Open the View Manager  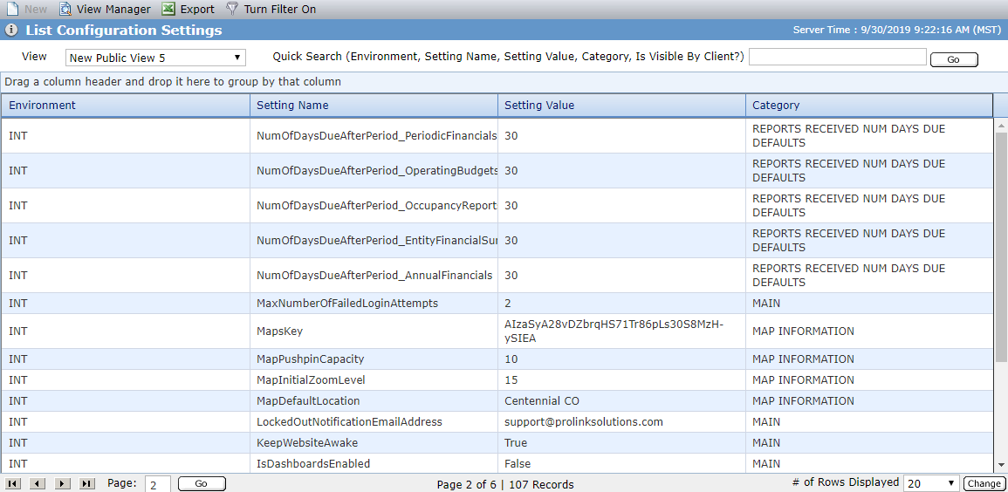pos(105,9)
